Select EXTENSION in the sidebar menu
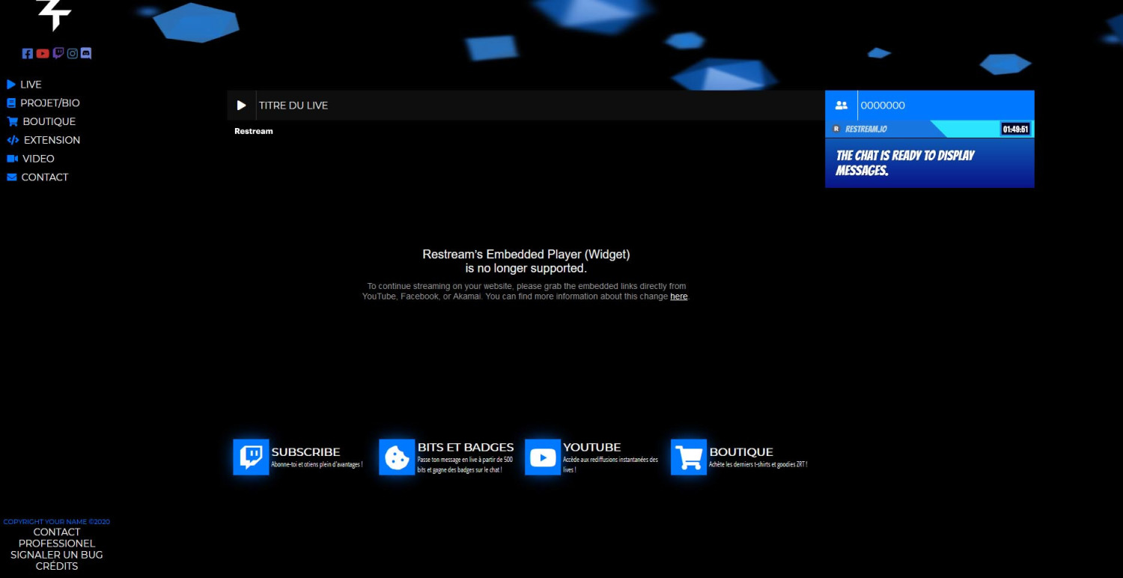This screenshot has width=1123, height=578. point(52,140)
